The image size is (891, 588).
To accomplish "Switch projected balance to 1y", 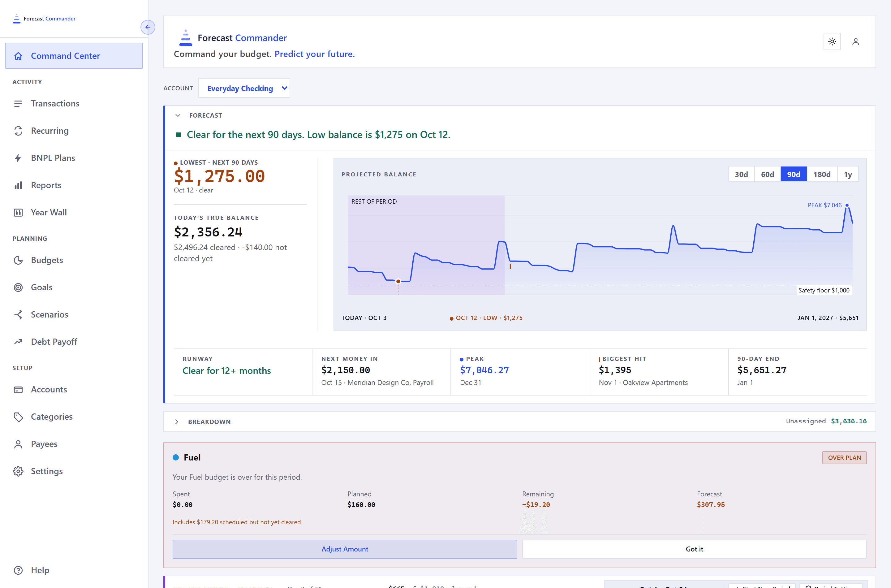I will tap(848, 174).
